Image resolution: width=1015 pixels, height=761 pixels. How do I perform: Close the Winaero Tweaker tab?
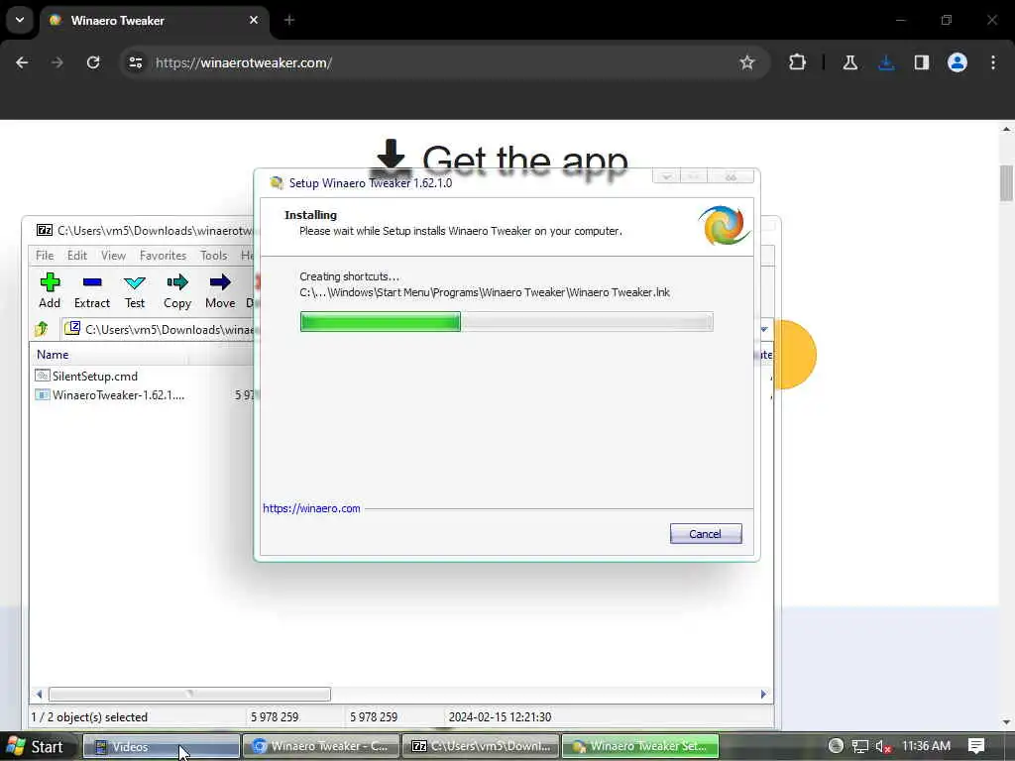(254, 20)
